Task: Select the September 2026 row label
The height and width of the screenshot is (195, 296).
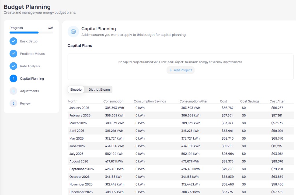Action: point(81,169)
